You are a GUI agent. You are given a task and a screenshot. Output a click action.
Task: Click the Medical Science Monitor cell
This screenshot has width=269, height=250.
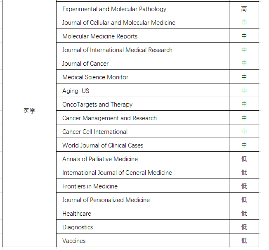coord(143,76)
